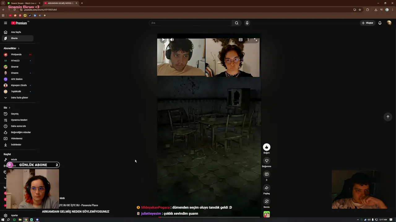Go back in browser history
This screenshot has width=396, height=222.
pos(3,10)
